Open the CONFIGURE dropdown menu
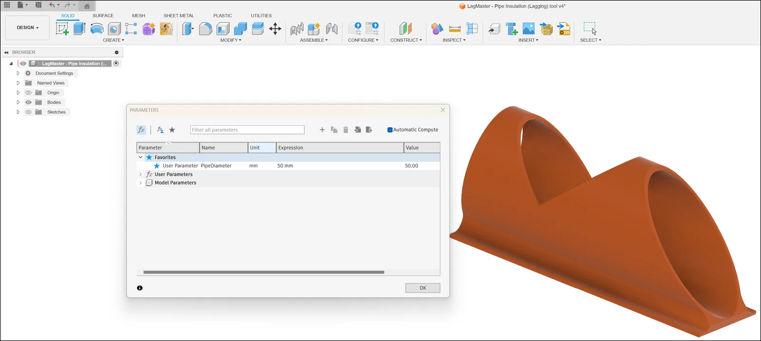761x341 pixels. [363, 40]
